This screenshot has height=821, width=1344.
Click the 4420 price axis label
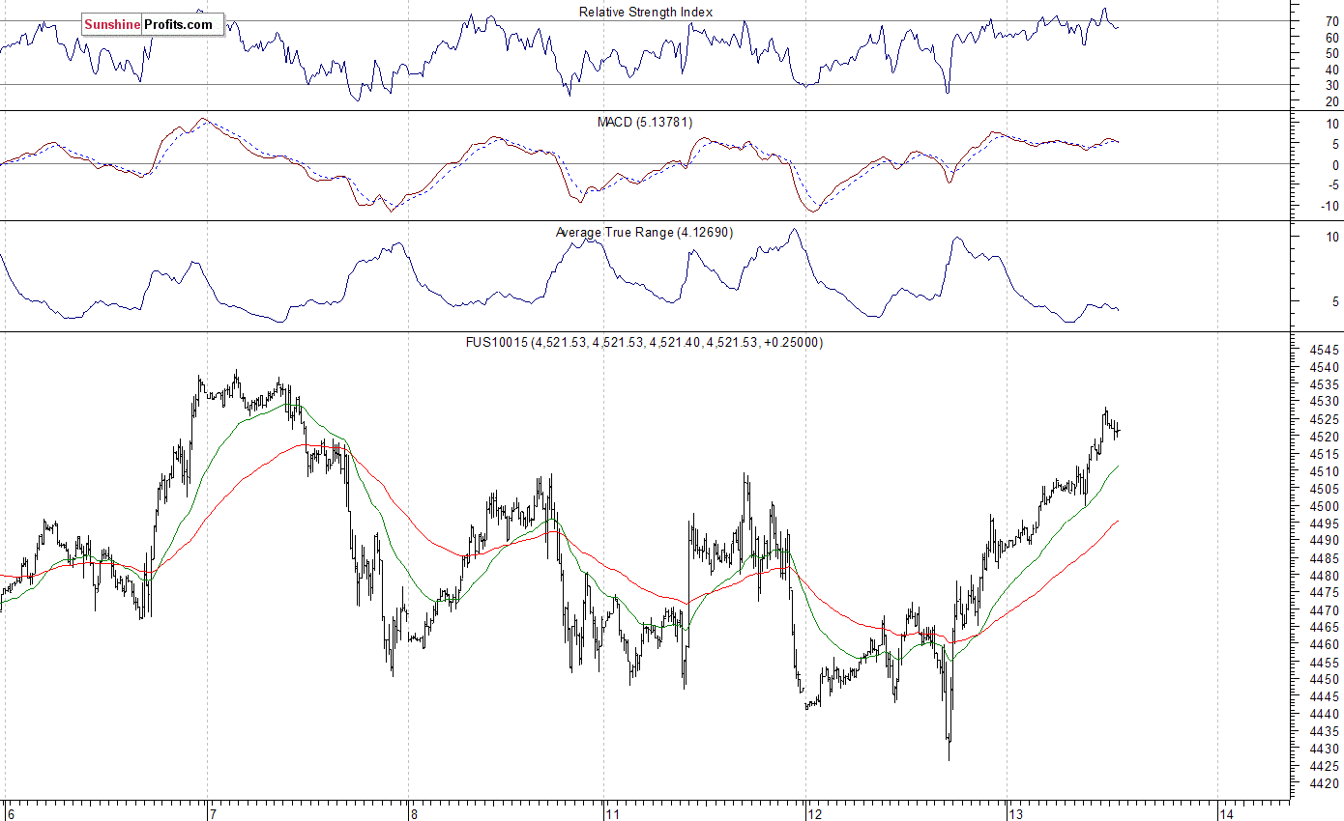pos(1324,783)
